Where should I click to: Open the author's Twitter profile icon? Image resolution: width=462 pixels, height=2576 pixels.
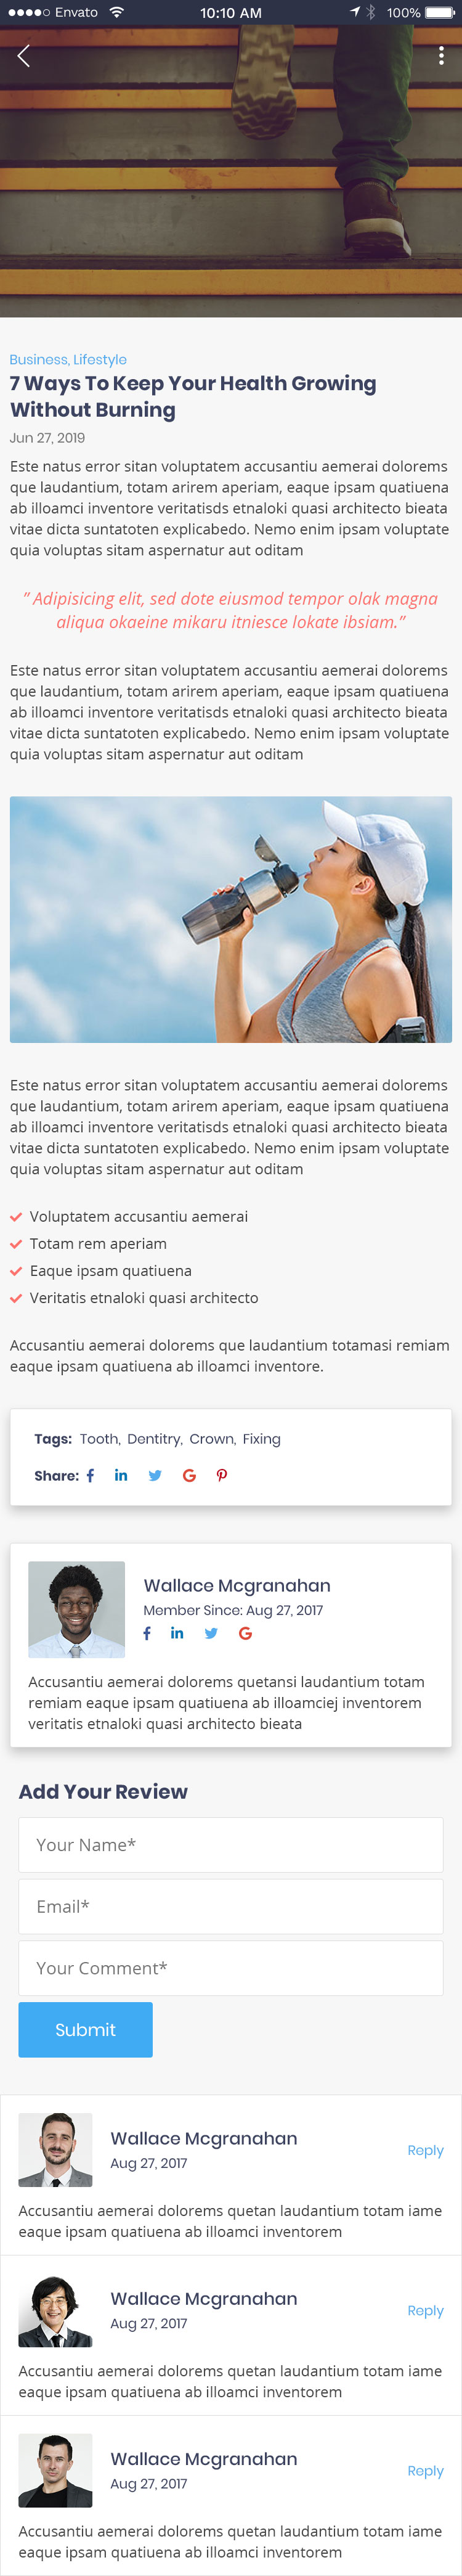point(211,1633)
